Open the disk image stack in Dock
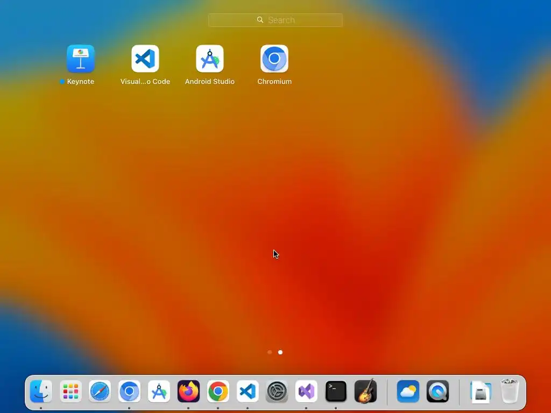 pos(481,391)
